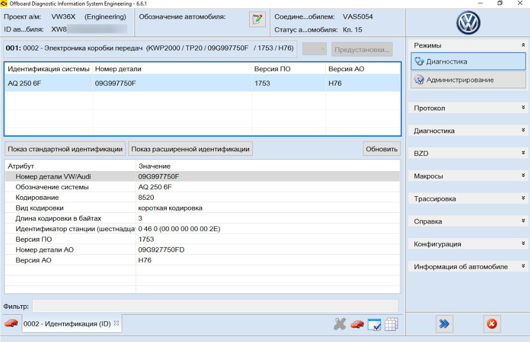The width and height of the screenshot is (530, 342).
Task: Open the dropdown next to Предустановки
Action: coord(314,49)
